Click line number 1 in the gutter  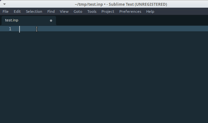coord(10,29)
